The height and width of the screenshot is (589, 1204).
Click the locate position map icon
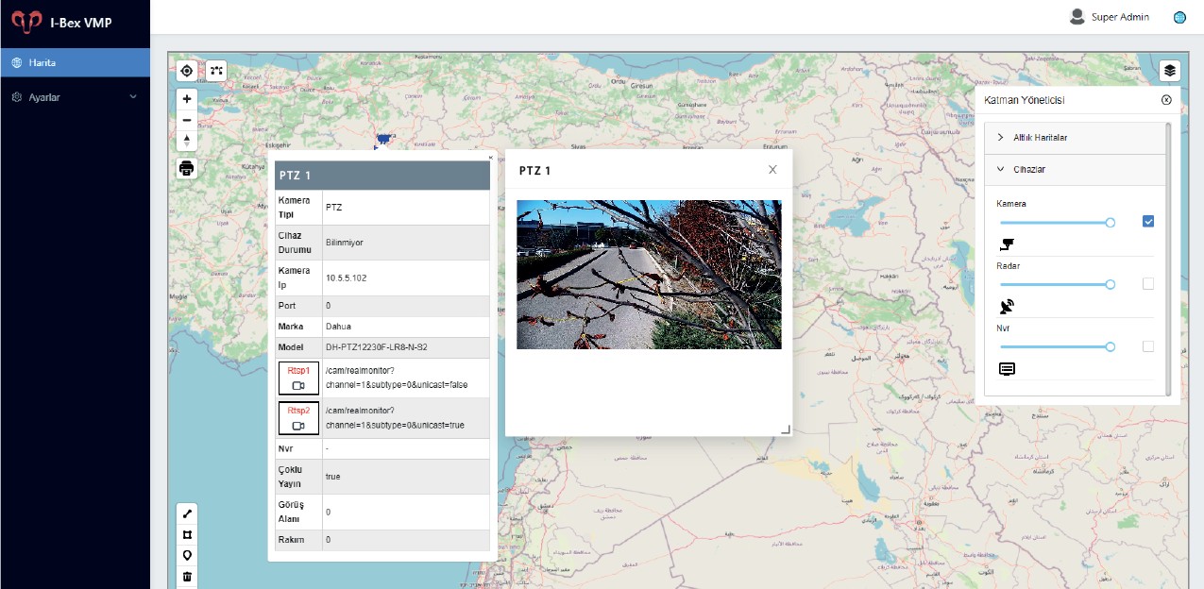pos(187,71)
